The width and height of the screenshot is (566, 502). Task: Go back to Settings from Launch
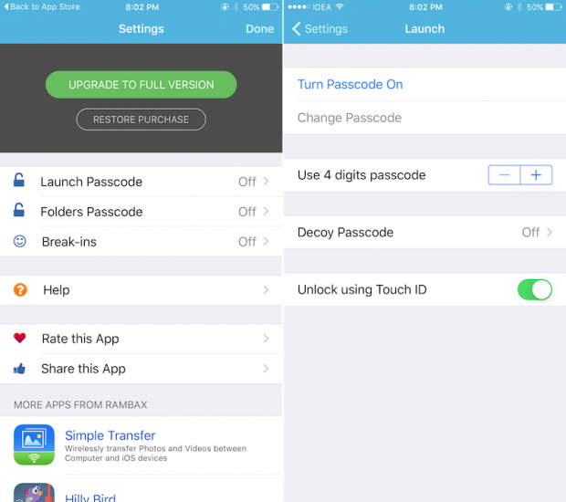pyautogui.click(x=320, y=29)
